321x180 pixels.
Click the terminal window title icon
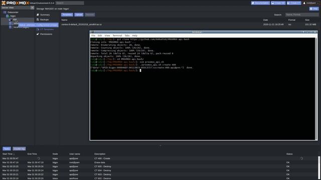pyautogui.click(x=92, y=32)
